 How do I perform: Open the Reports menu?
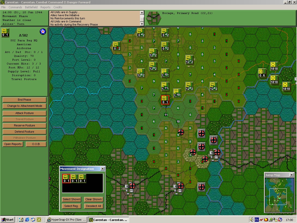pyautogui.click(x=45, y=7)
